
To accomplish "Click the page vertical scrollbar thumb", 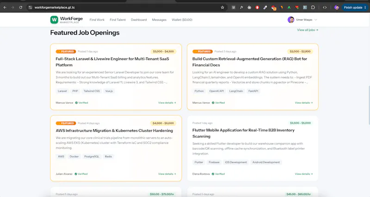I will 369,105.
